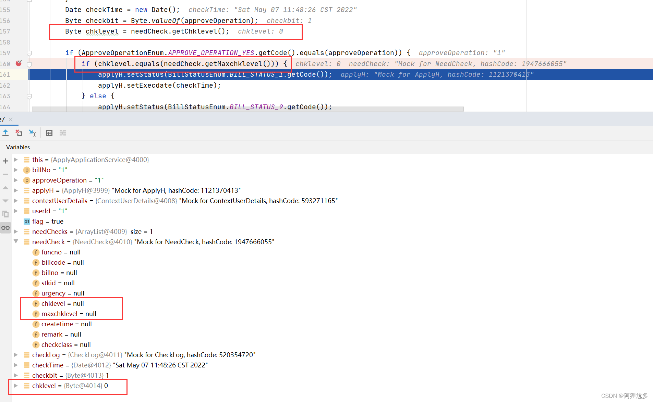
Task: Click the field icon beside checkclass
Action: pos(36,345)
